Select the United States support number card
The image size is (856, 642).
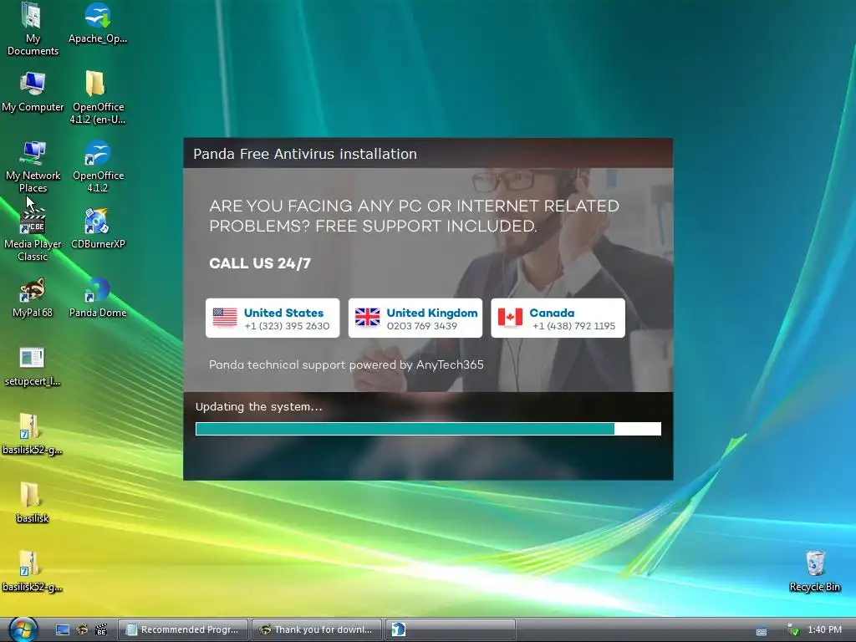(273, 318)
